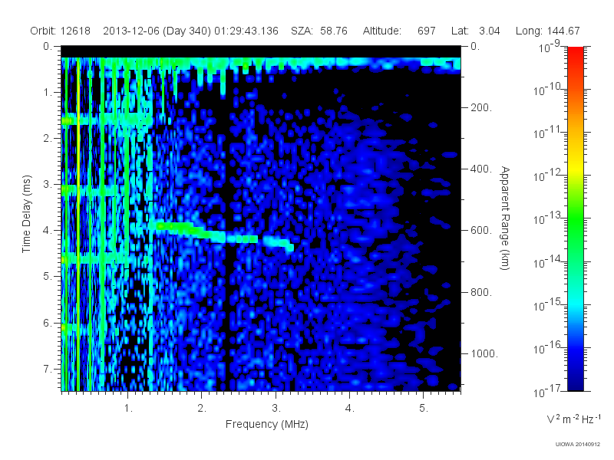Click the Altitude: 697 label

tap(399, 31)
